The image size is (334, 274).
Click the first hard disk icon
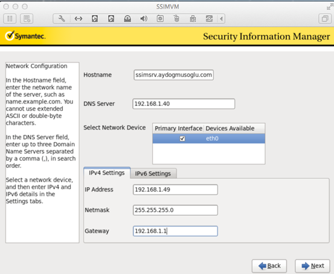point(95,19)
